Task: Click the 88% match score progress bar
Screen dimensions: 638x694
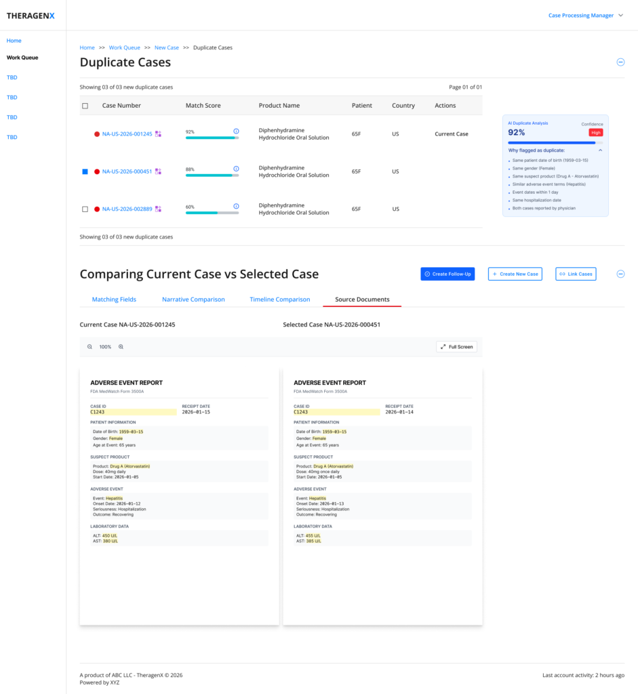Action: tap(212, 176)
